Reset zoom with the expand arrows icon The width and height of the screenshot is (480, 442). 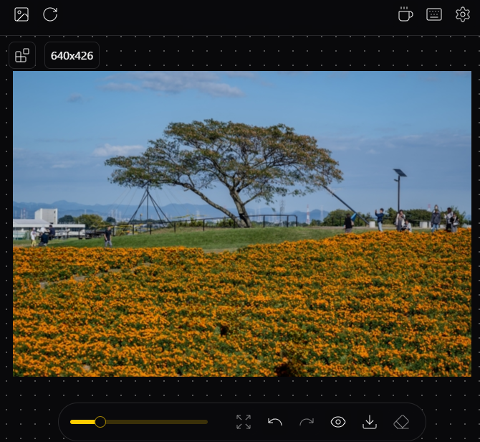[x=244, y=422]
